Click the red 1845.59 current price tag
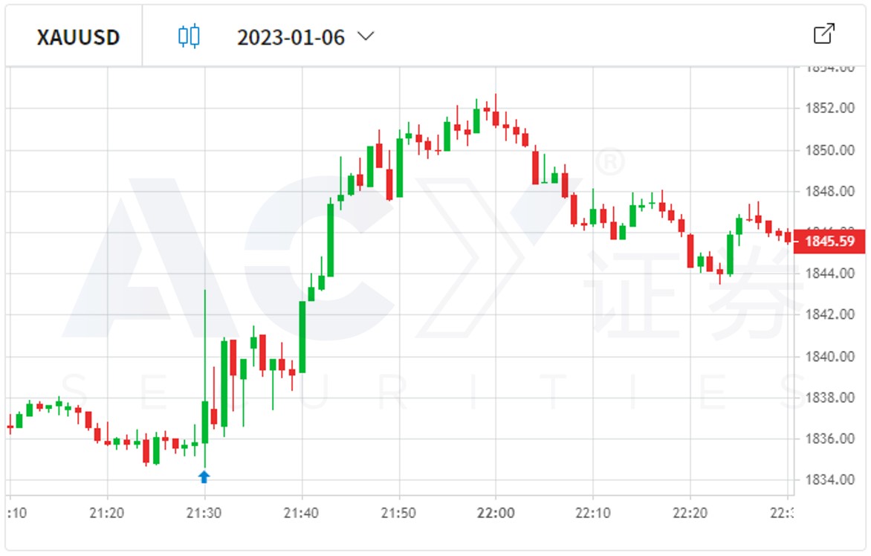Viewport: 871px width, 556px height. point(829,242)
